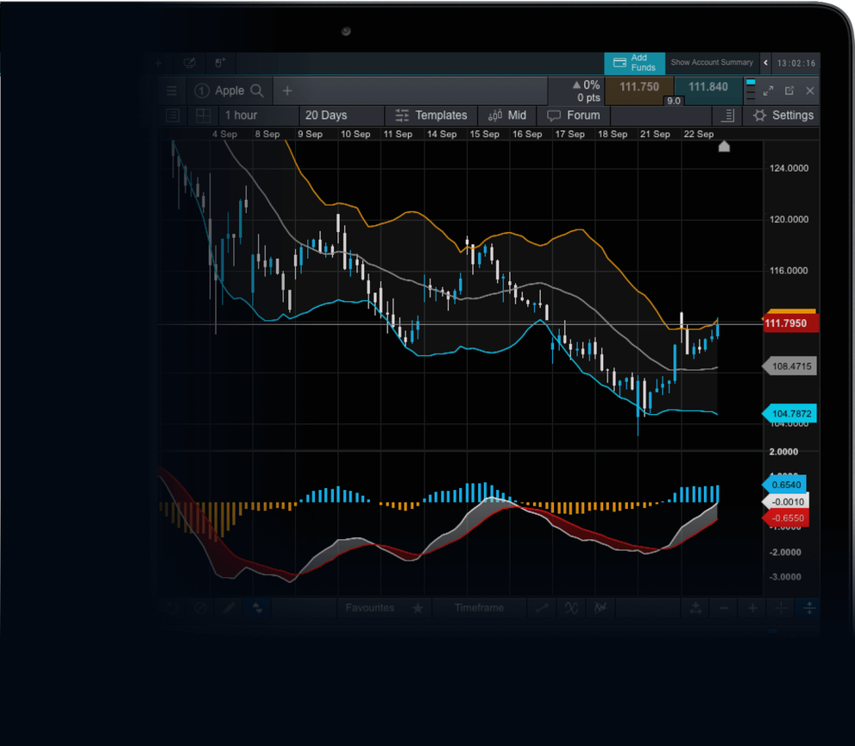
Task: Click the Show Account Summary link
Action: [x=712, y=62]
